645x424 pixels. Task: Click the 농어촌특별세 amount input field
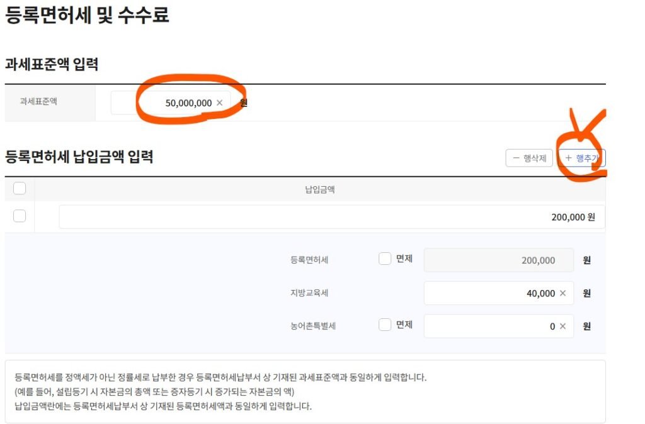point(499,326)
